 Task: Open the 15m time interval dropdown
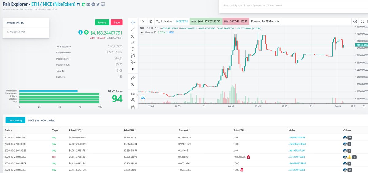pos(143,21)
